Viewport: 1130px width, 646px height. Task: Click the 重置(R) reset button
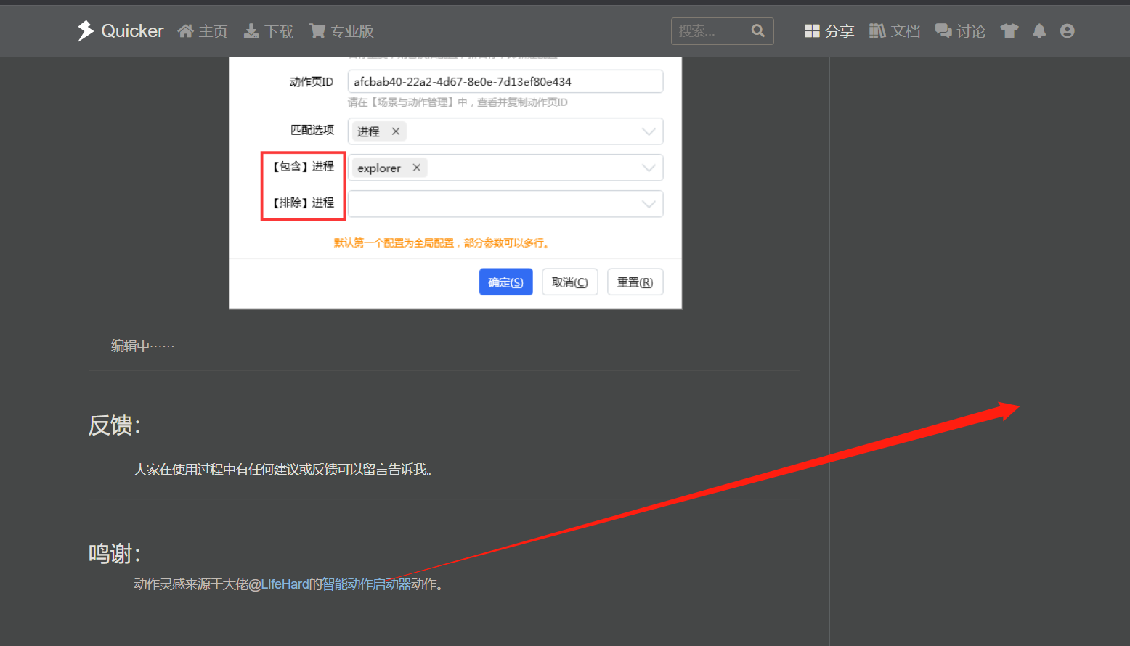[635, 282]
